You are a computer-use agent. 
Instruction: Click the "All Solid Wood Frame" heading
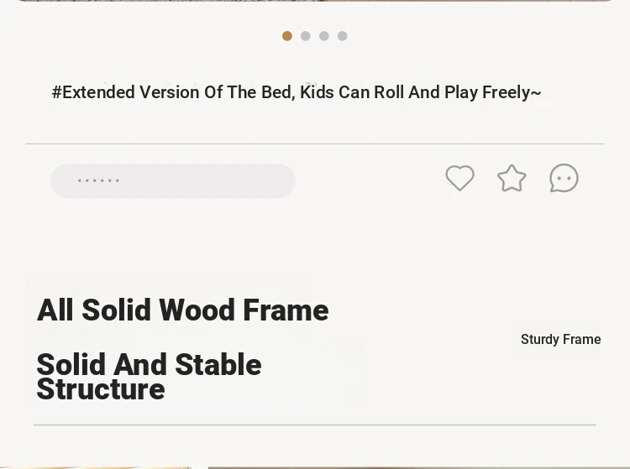(183, 310)
